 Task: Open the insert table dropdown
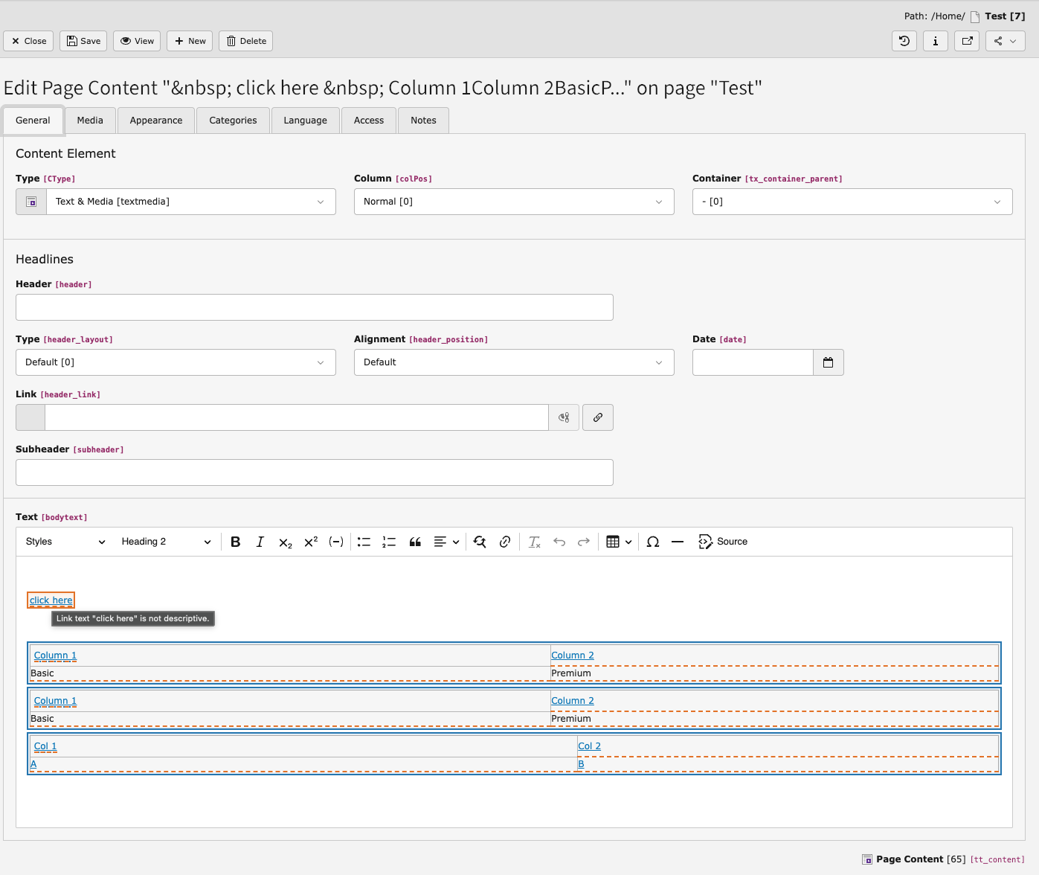point(619,542)
